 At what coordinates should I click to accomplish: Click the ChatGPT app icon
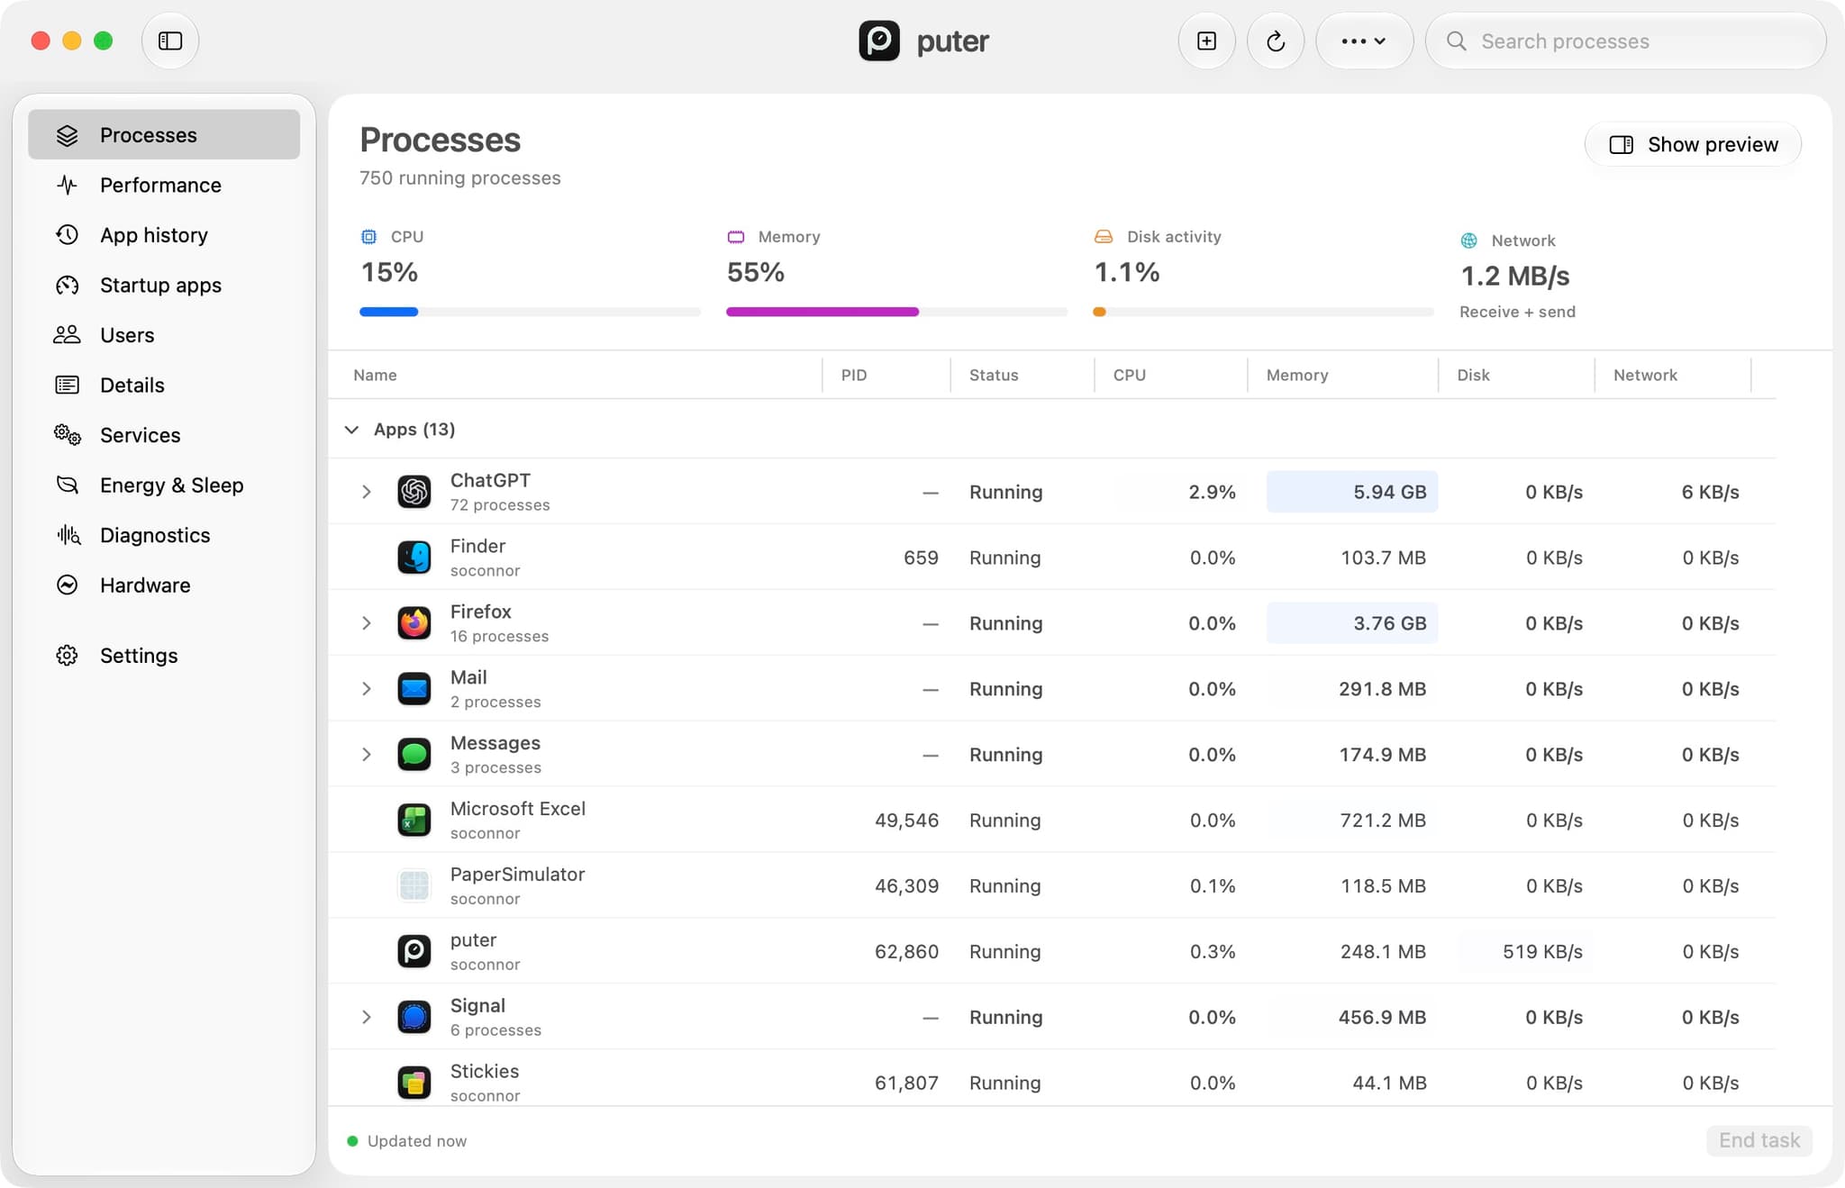pos(414,492)
